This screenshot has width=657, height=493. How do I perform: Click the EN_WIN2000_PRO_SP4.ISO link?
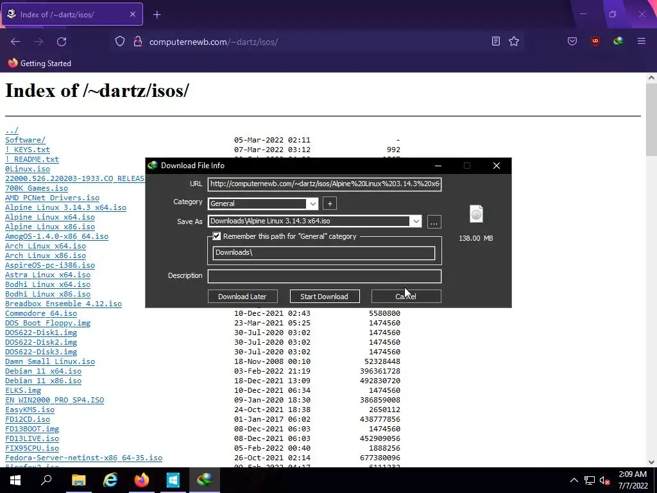55,401
